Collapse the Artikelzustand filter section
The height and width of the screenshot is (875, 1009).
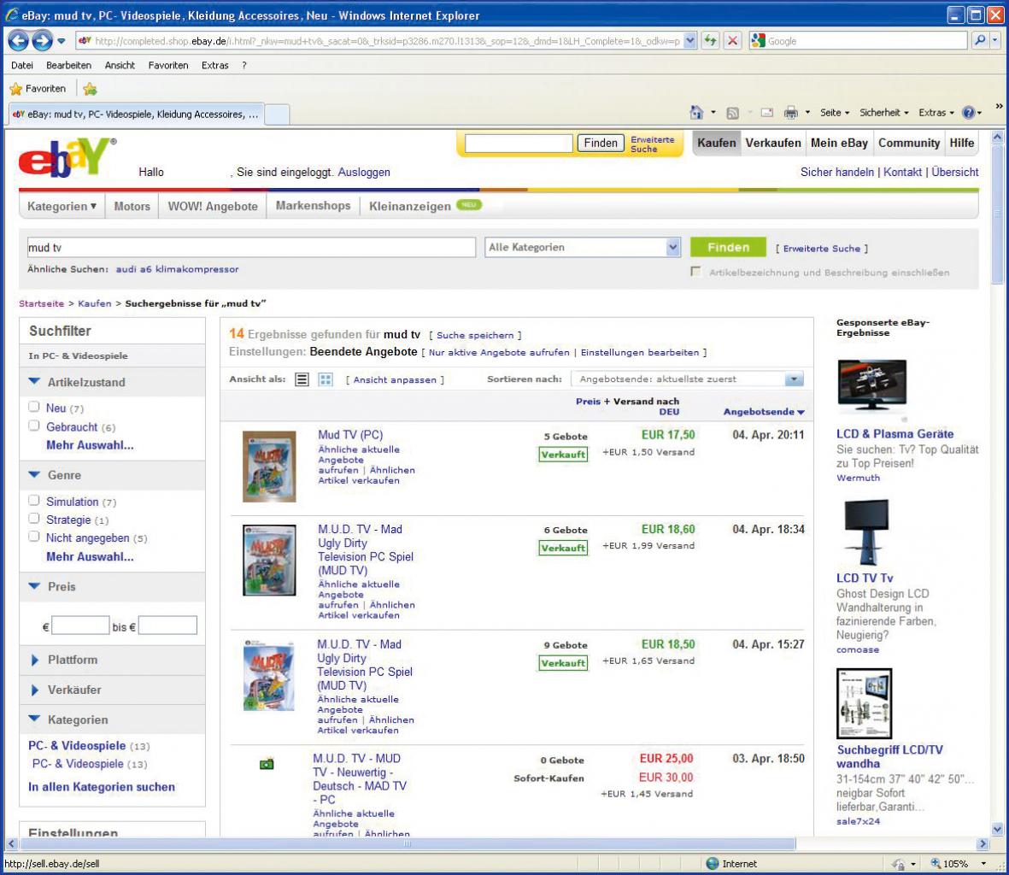[35, 381]
